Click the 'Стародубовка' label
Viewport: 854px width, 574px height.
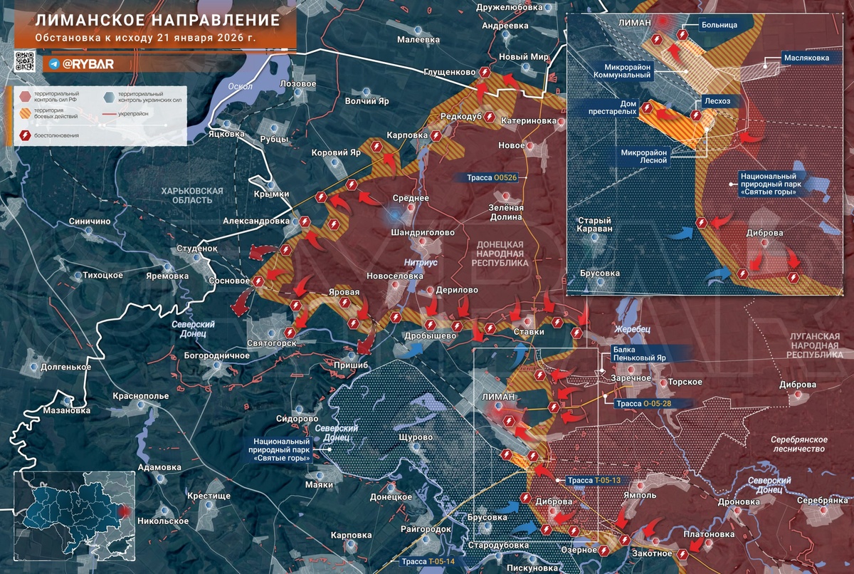(498, 546)
